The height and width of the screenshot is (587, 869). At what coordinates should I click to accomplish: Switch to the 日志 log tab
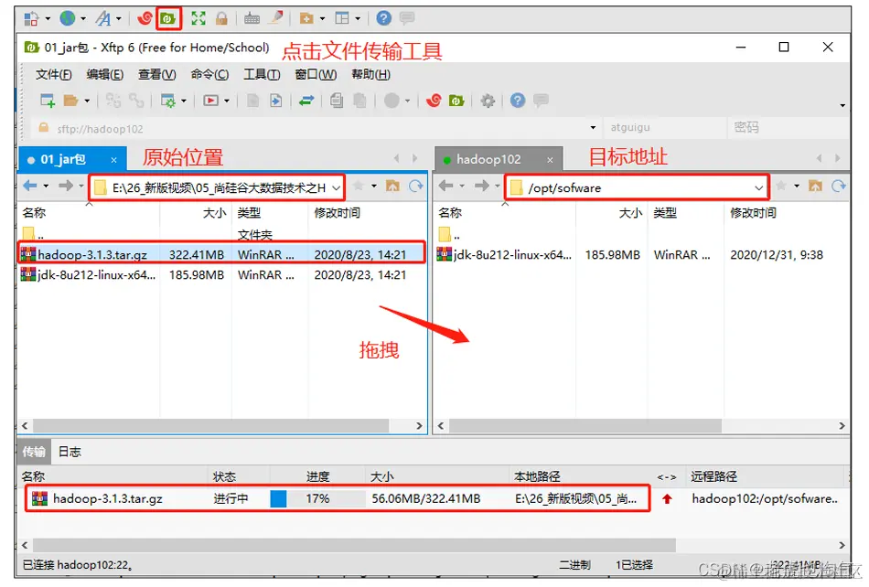click(70, 452)
